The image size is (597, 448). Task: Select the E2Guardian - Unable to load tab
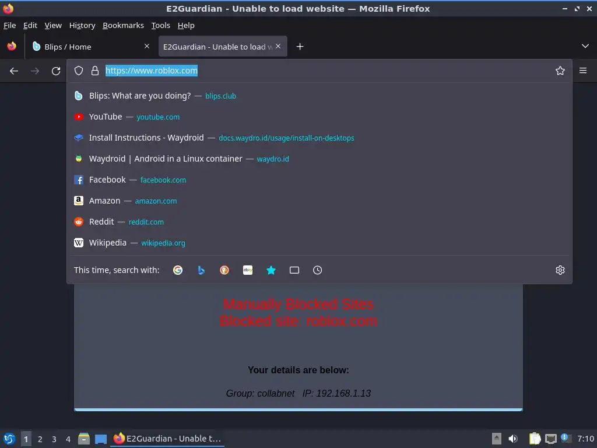click(223, 47)
